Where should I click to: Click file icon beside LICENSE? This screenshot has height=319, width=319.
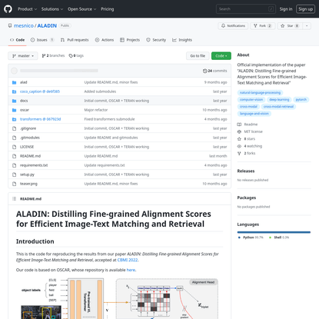click(14, 147)
